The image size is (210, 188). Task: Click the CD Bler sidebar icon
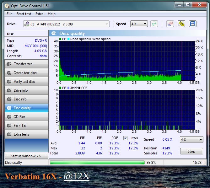tap(9, 117)
